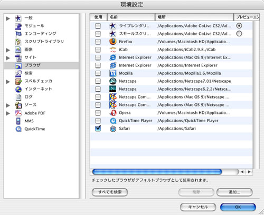Sort by the 場所 column header

(194, 17)
